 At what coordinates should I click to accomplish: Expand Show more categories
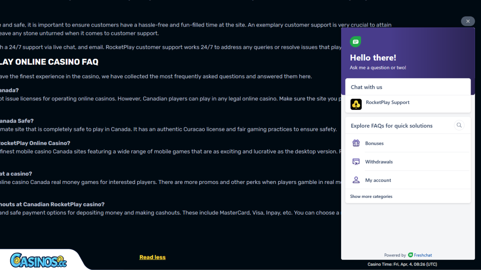(371, 196)
